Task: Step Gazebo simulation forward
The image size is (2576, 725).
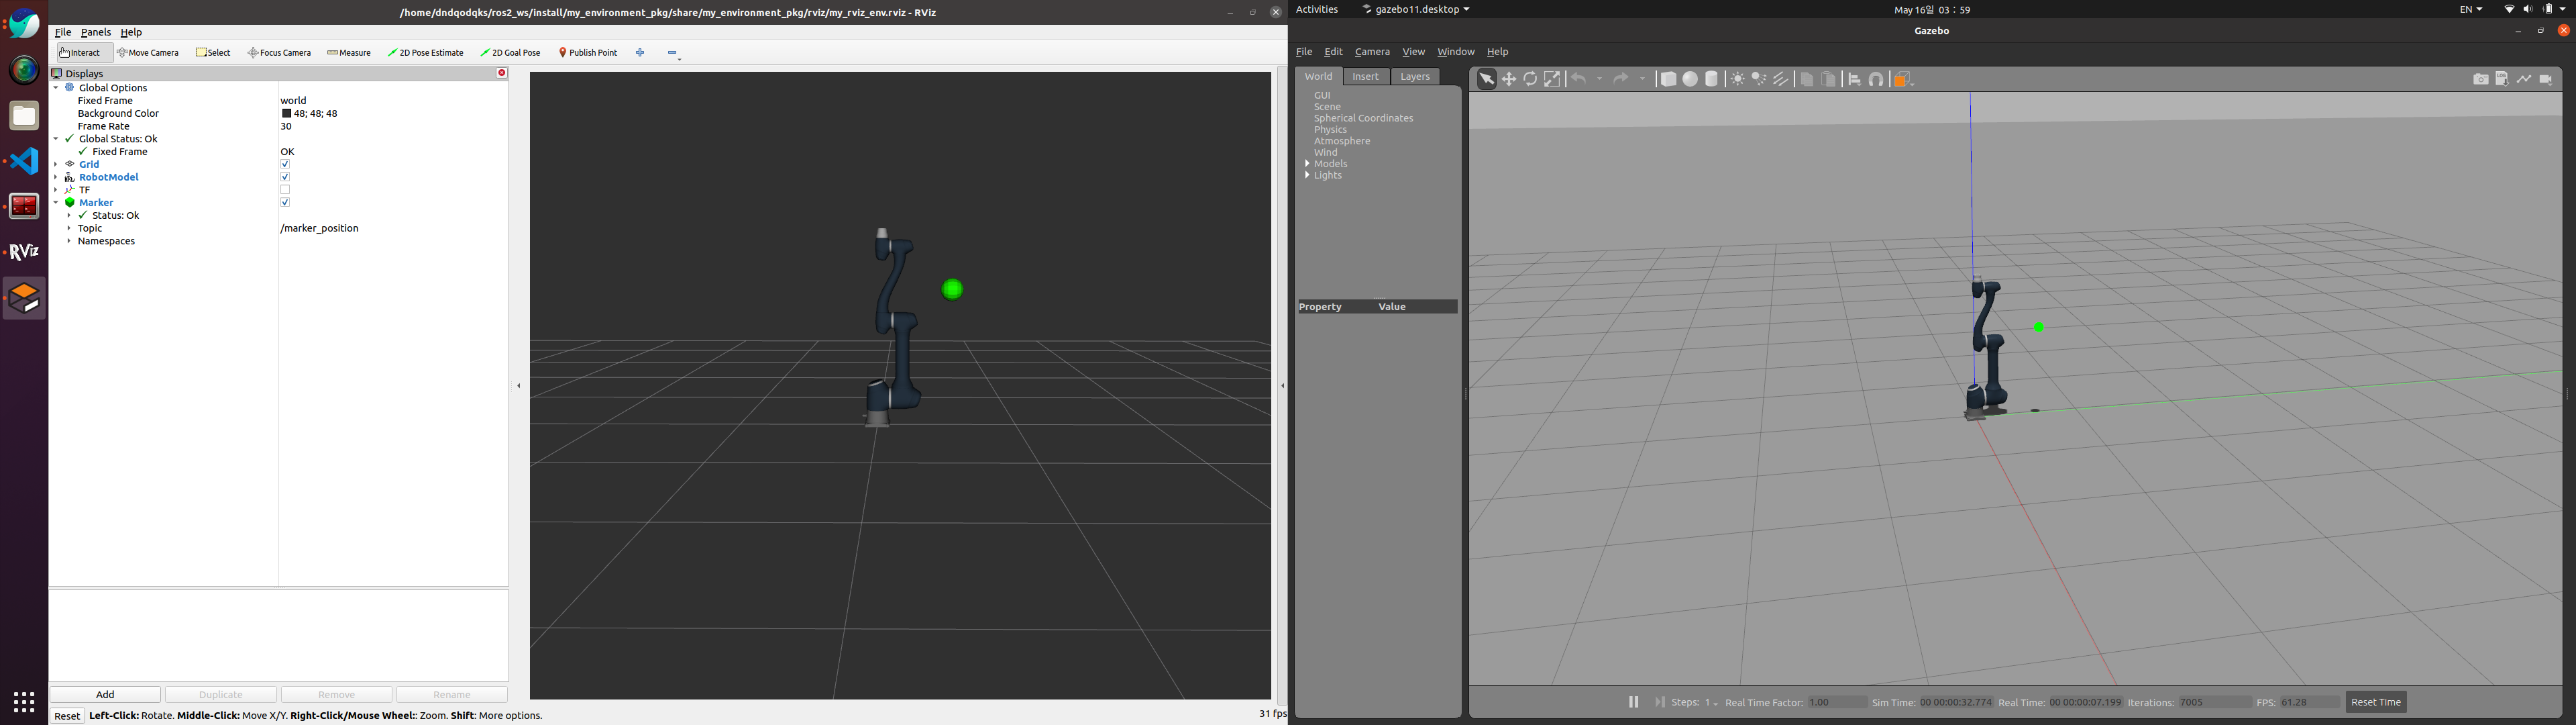Action: [1660, 703]
